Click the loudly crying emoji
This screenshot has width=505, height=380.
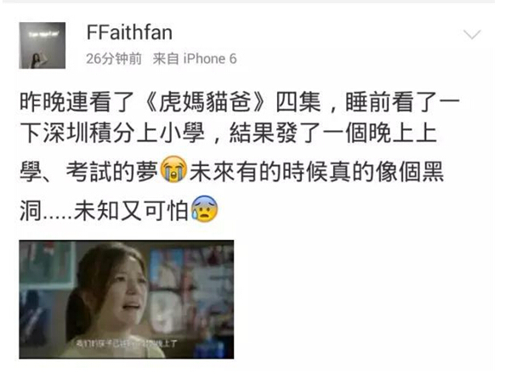coord(173,169)
